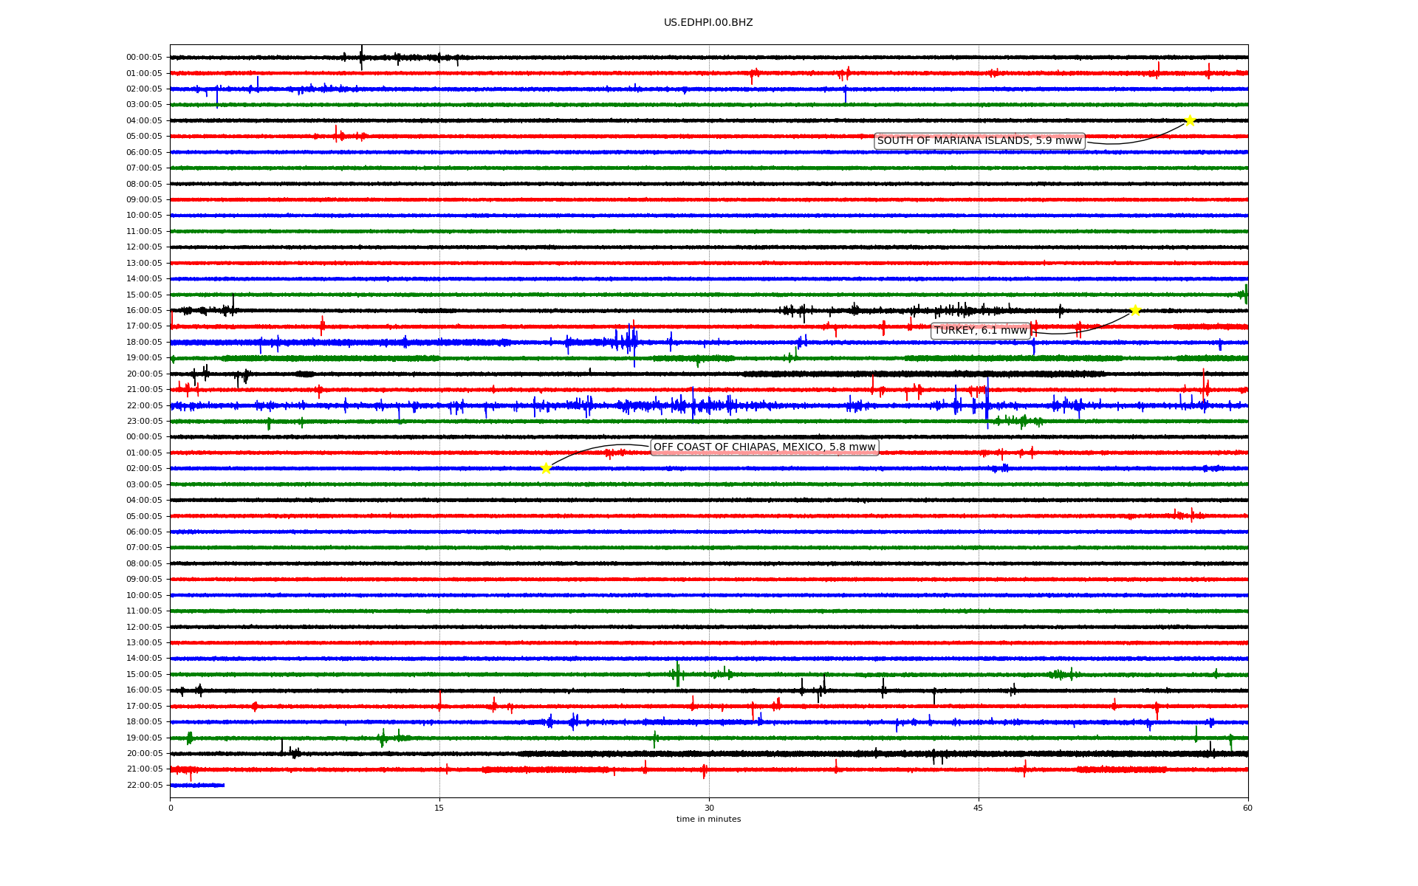Viewport: 1418px width, 886px height.
Task: Click the x-axis tick label 60
Action: 1247,808
